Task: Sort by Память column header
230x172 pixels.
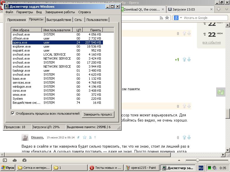Action: tap(93, 30)
